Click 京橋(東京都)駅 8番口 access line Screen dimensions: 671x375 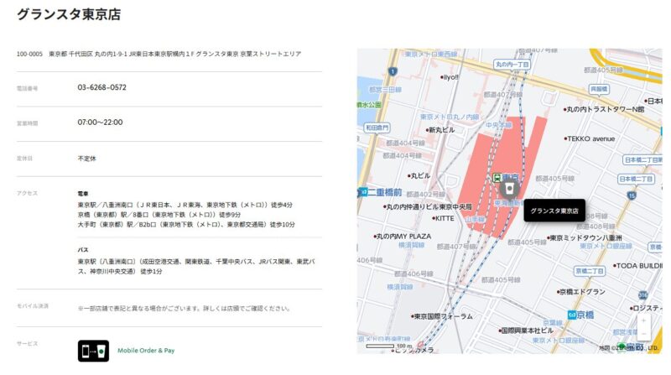(159, 215)
